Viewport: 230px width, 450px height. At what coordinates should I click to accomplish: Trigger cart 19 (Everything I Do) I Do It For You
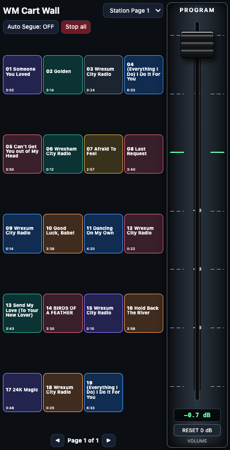coord(103,393)
